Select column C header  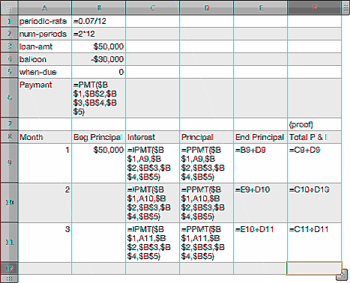point(153,8)
